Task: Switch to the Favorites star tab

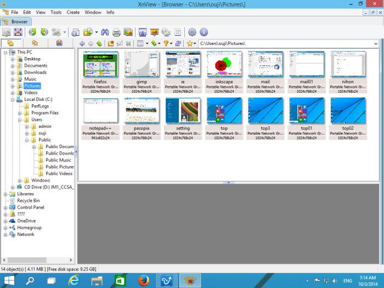Action: pyautogui.click(x=35, y=43)
